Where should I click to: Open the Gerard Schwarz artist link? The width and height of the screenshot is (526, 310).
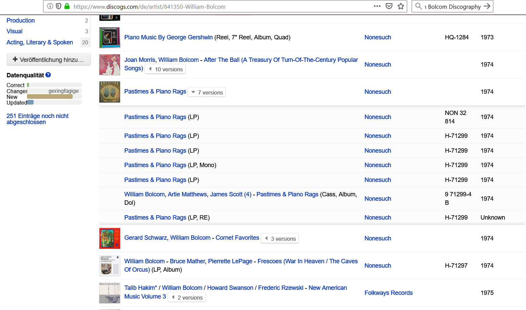(145, 238)
